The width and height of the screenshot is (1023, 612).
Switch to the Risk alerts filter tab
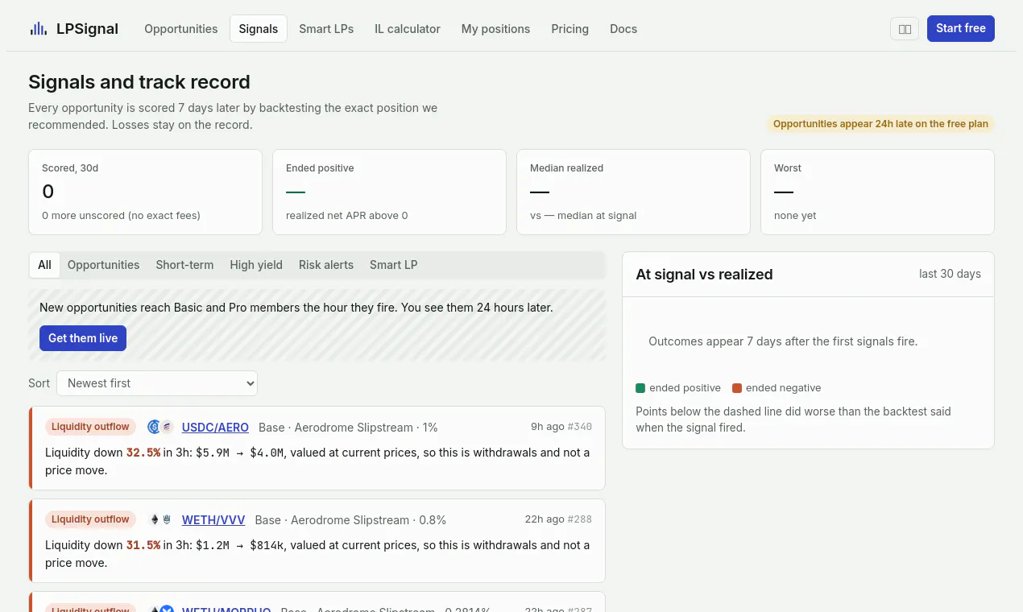point(326,265)
